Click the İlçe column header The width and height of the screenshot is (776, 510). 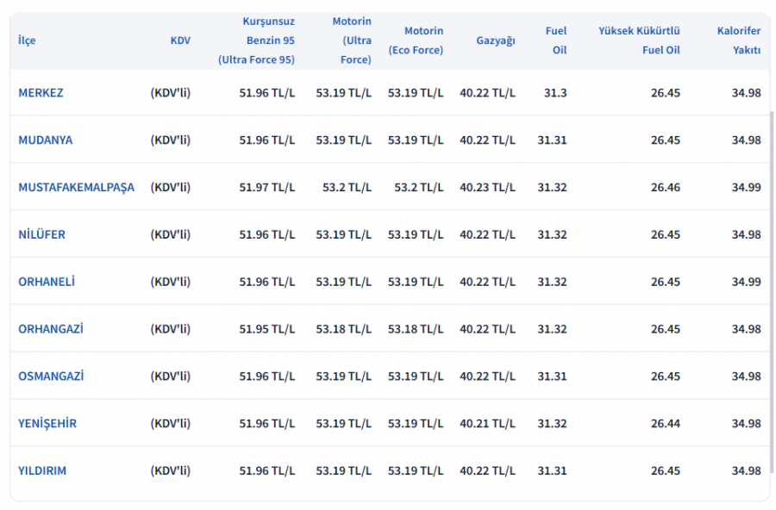click(x=27, y=40)
